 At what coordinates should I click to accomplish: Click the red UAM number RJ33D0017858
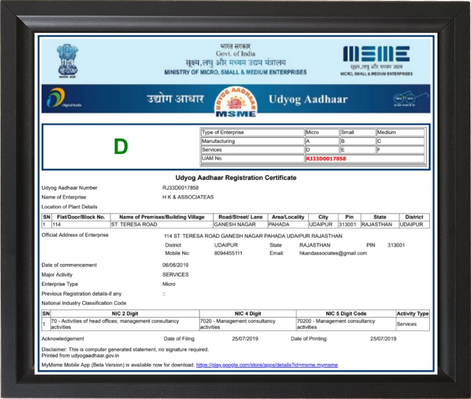point(326,158)
